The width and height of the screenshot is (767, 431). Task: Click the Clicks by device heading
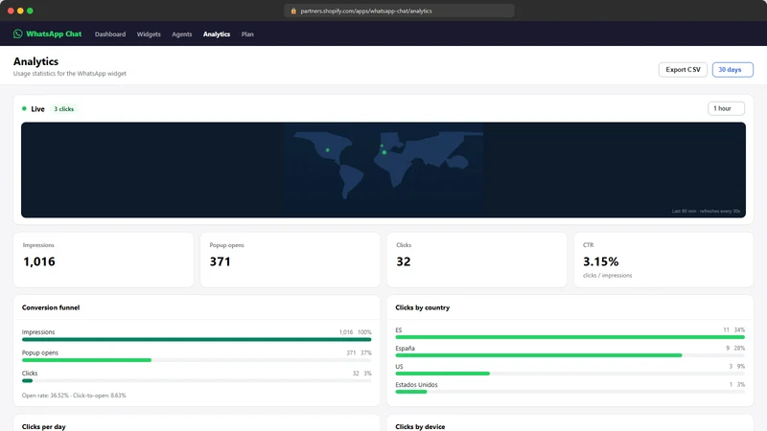click(x=420, y=426)
